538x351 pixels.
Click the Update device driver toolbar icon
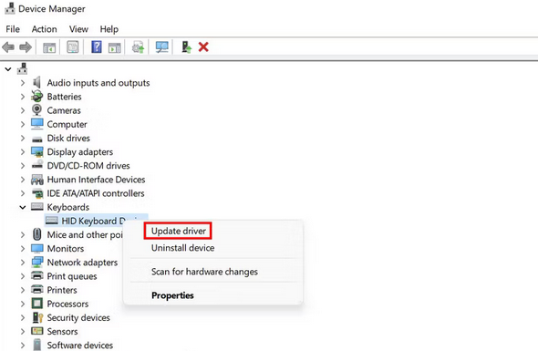click(x=139, y=47)
